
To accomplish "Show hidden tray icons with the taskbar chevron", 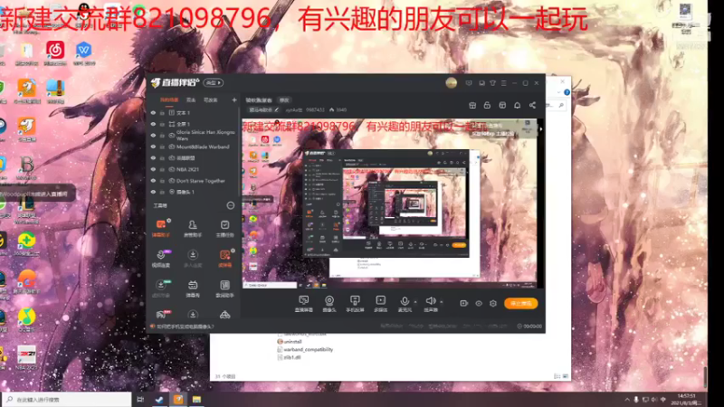I will [x=627, y=400].
